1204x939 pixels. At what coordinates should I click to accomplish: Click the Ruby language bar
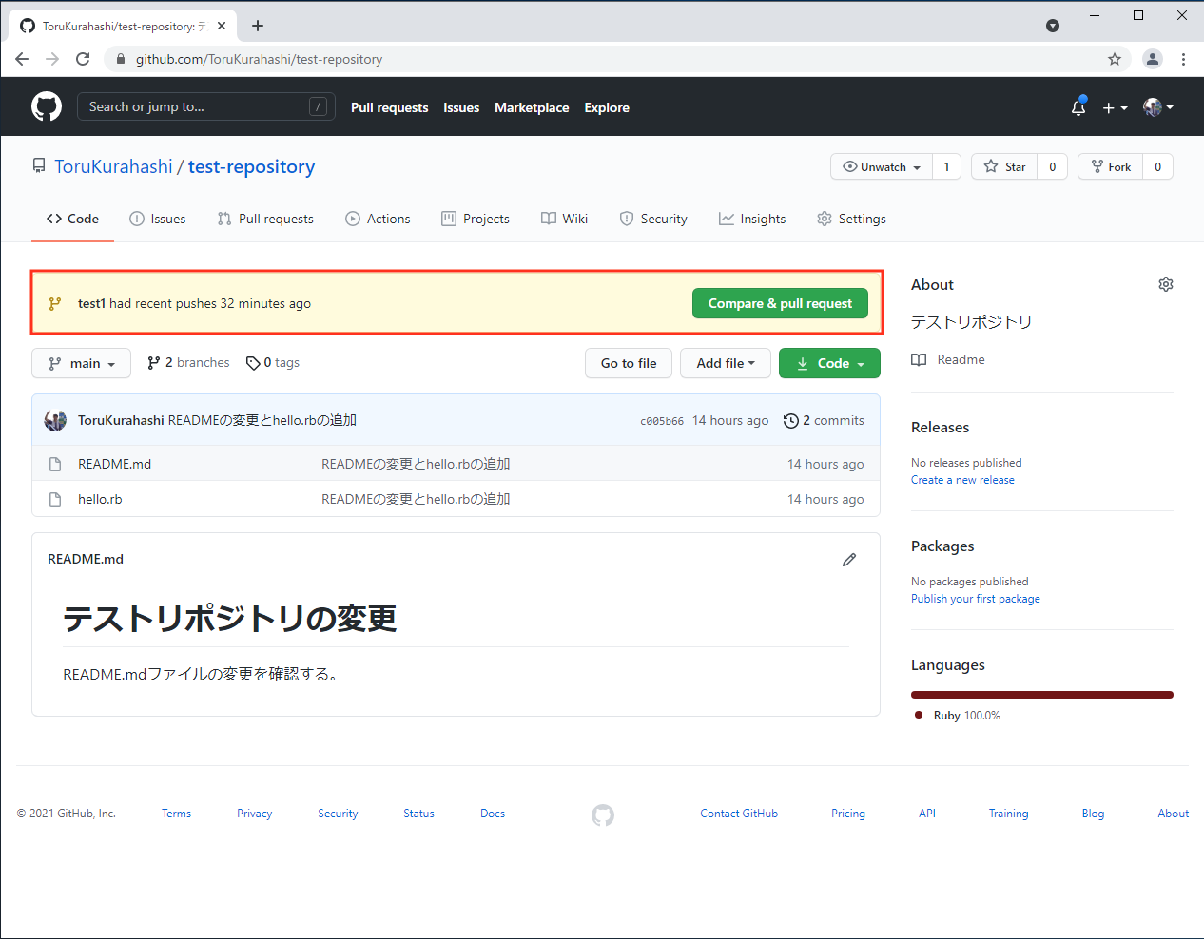[1041, 695]
